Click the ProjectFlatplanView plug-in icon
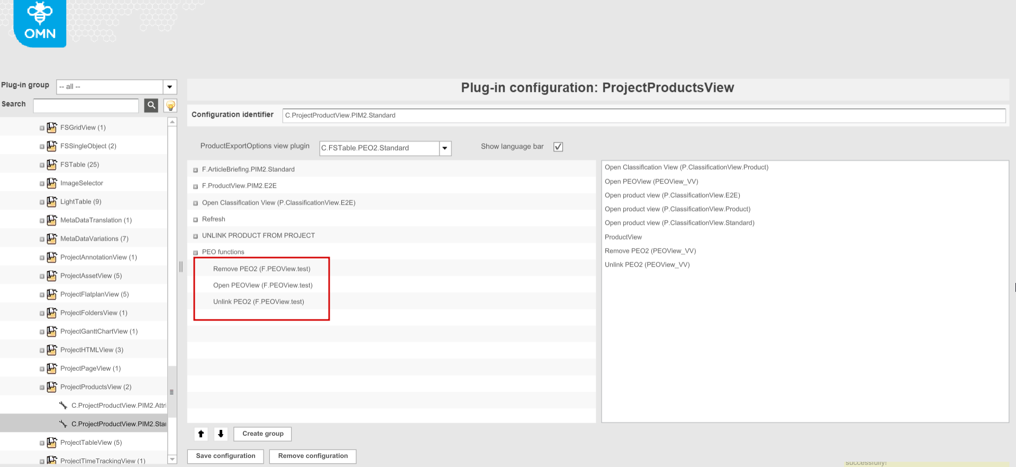Screen dimensions: 1016x467 (x=52, y=294)
